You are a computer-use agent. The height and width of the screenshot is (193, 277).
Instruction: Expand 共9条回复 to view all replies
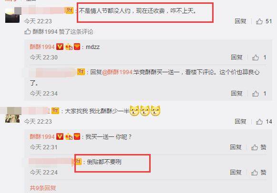point(43,188)
